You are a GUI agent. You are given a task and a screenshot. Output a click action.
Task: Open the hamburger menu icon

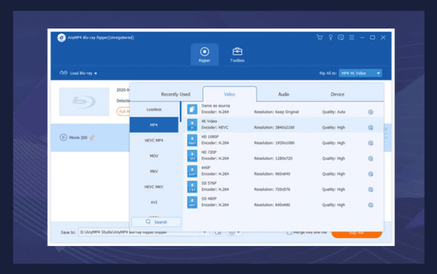[352, 37]
